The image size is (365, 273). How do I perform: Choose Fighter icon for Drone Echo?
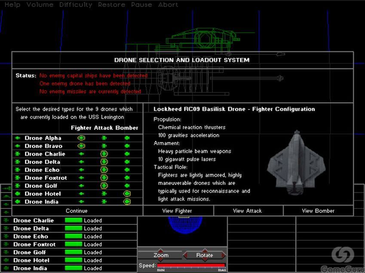81,170
